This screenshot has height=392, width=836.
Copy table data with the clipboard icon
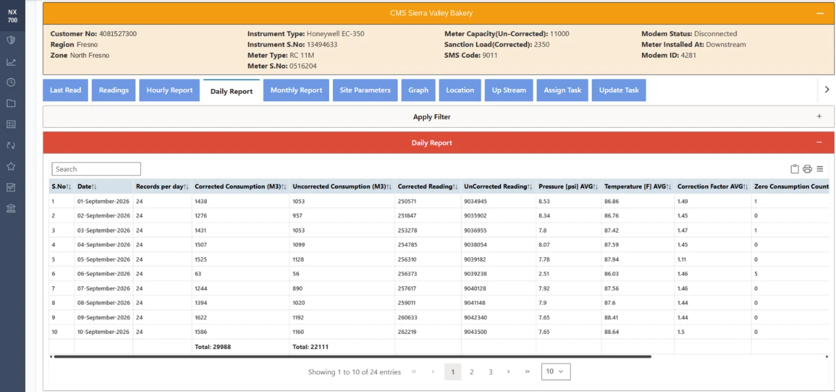tap(795, 169)
